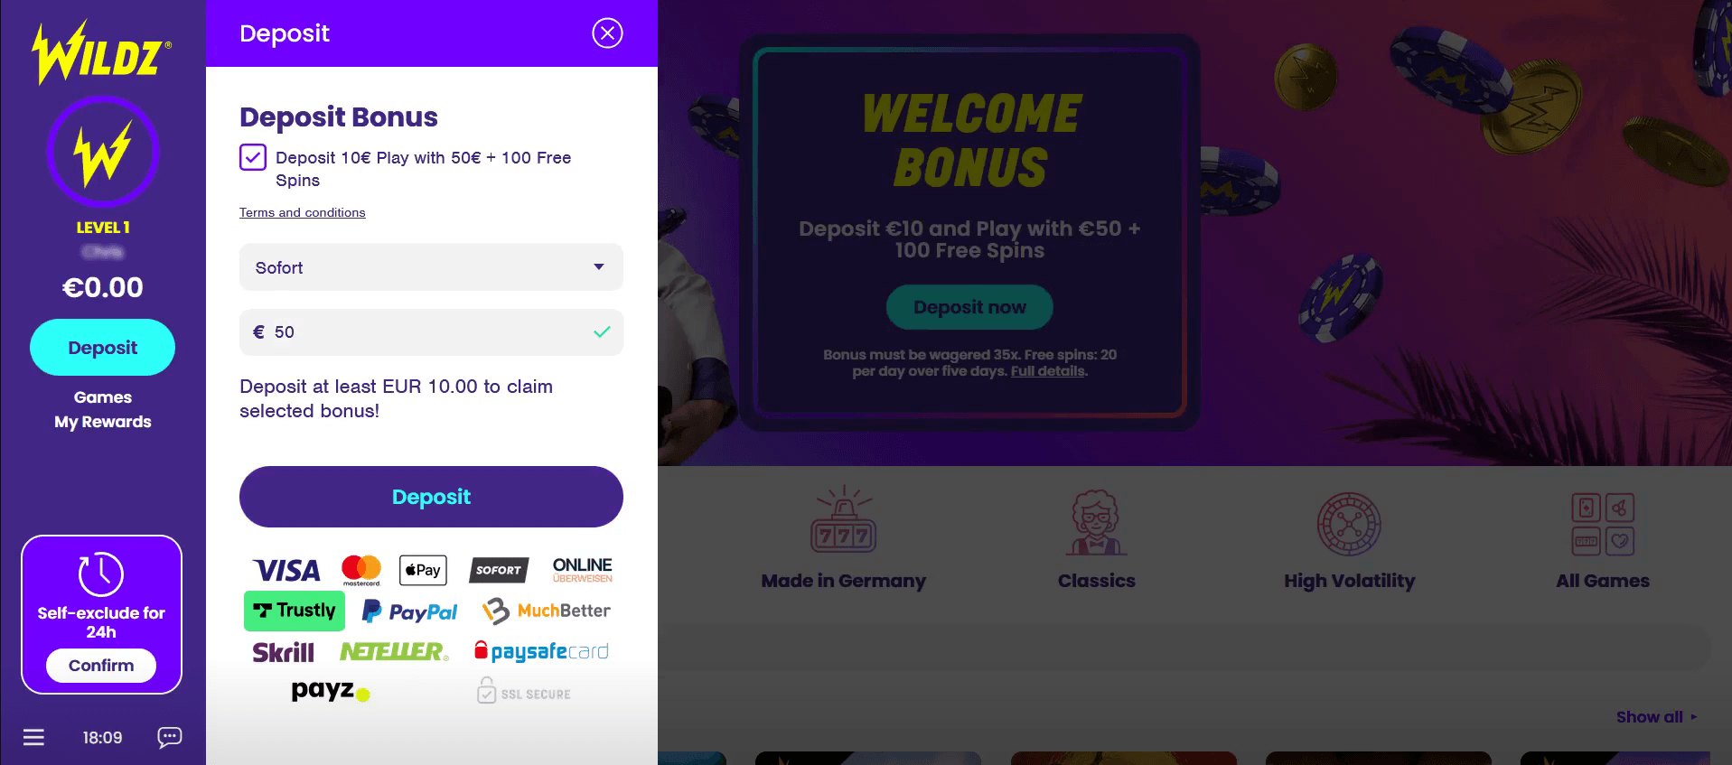Image resolution: width=1732 pixels, height=765 pixels.
Task: Open the hamburger menu icon
Action: pyautogui.click(x=33, y=737)
